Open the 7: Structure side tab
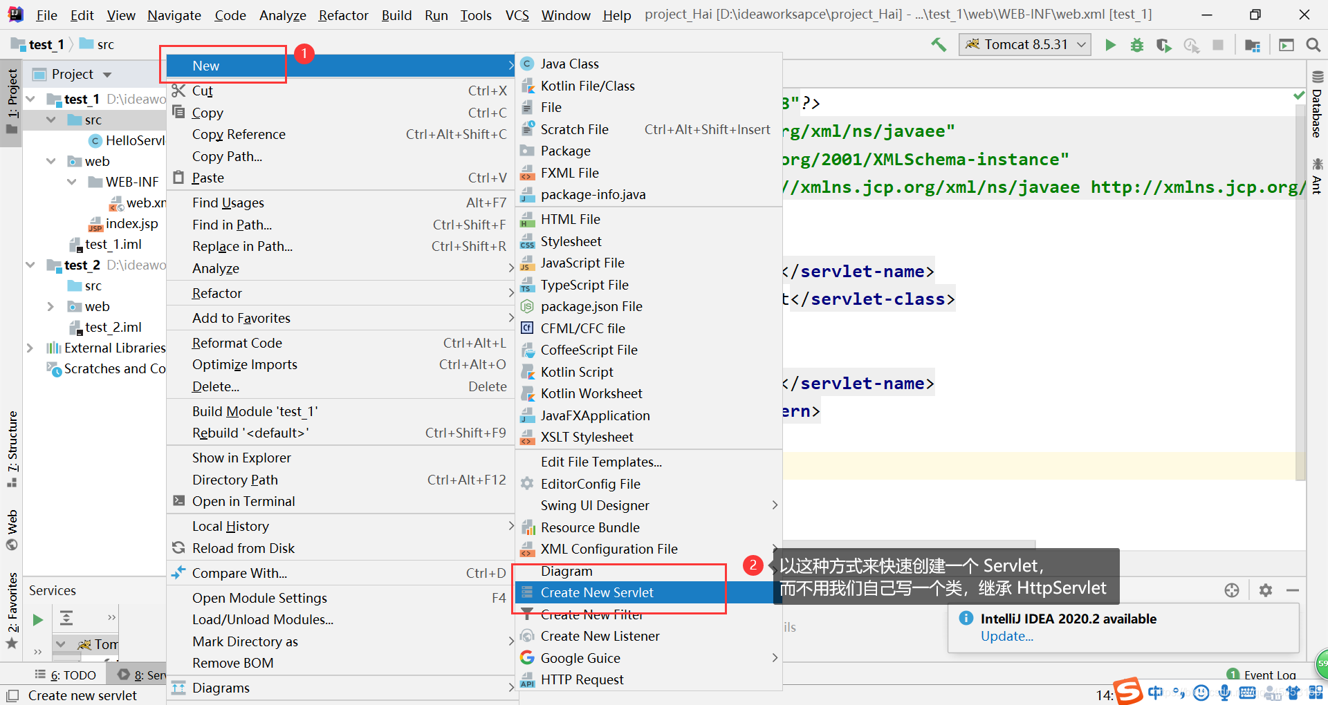 pos(12,449)
